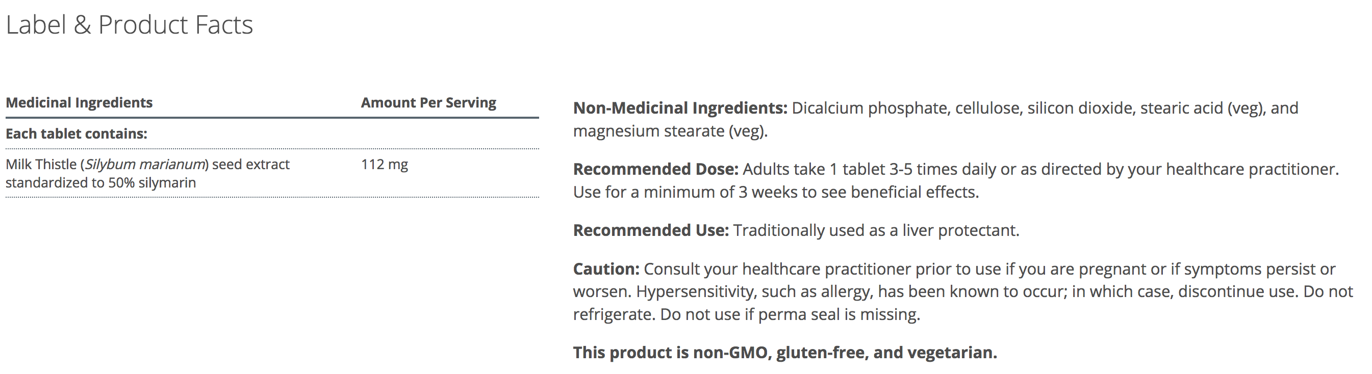The width and height of the screenshot is (1372, 374).
Task: Click "Traditionally used as a liver protectant." text
Action: 876,230
